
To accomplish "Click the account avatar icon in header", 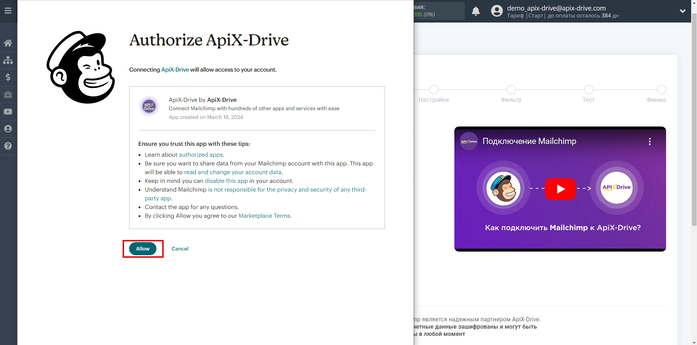I will [x=497, y=11].
